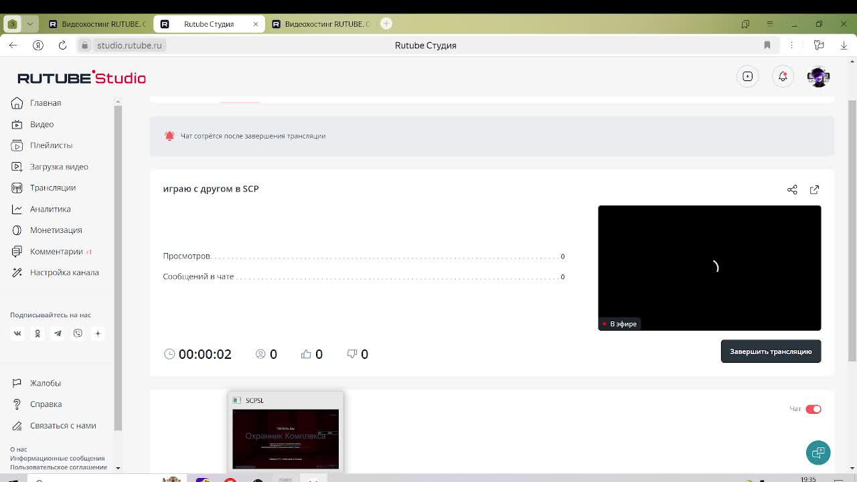Screen dimensions: 857x482
Task: Open Трансляции in the sidebar
Action: [52, 188]
